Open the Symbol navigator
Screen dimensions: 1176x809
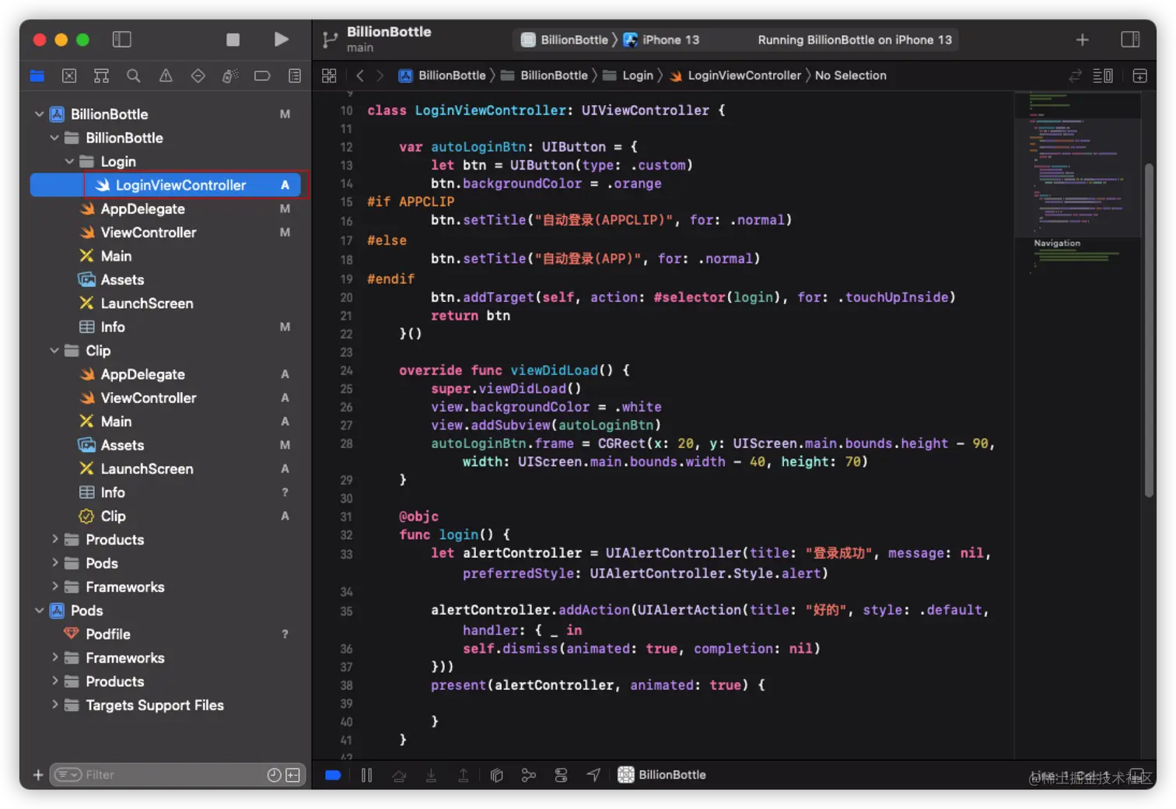101,75
